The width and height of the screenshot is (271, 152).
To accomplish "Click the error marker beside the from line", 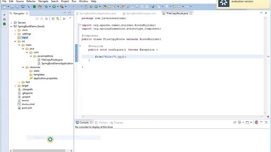I will tap(76, 57).
